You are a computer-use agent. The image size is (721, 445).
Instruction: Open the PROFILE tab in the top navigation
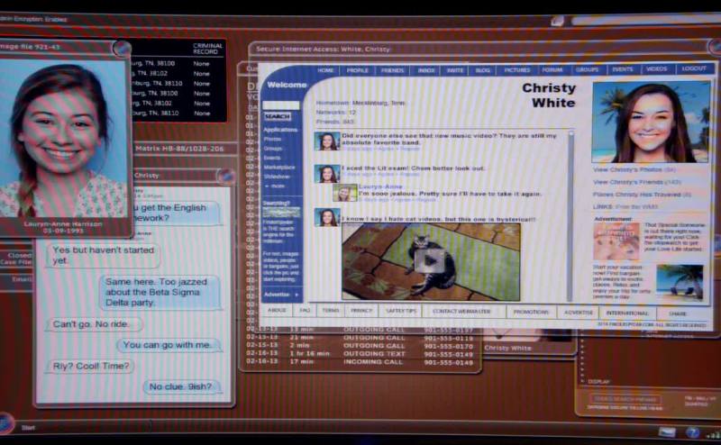pos(358,69)
